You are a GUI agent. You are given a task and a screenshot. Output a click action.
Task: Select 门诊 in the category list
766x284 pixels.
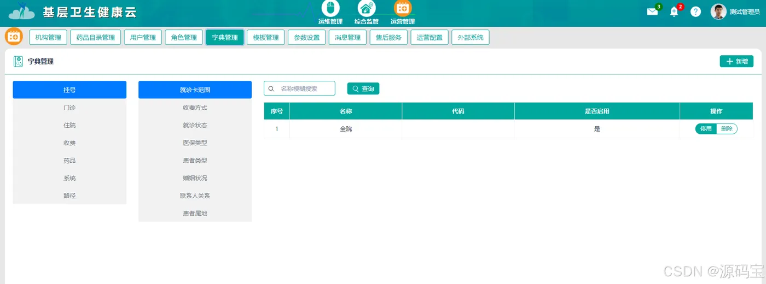click(69, 108)
